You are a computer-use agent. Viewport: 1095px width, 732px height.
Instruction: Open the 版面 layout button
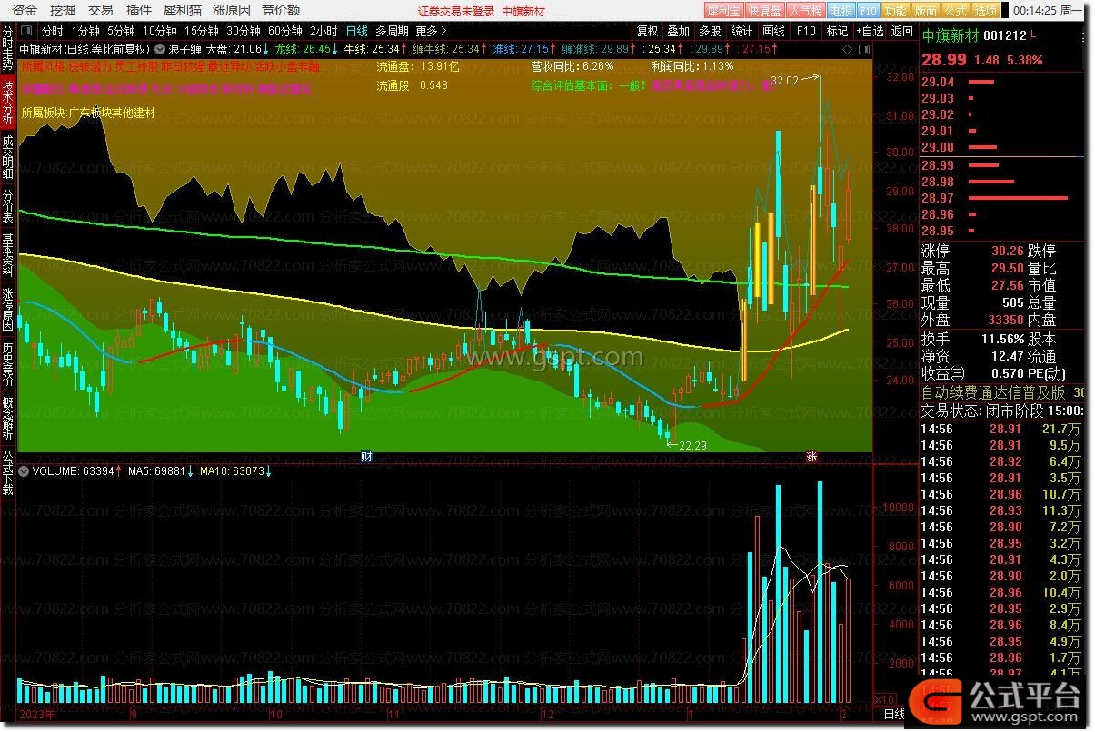coord(925,11)
